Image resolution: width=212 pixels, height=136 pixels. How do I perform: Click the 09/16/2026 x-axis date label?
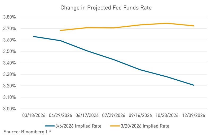[x=140, y=115]
